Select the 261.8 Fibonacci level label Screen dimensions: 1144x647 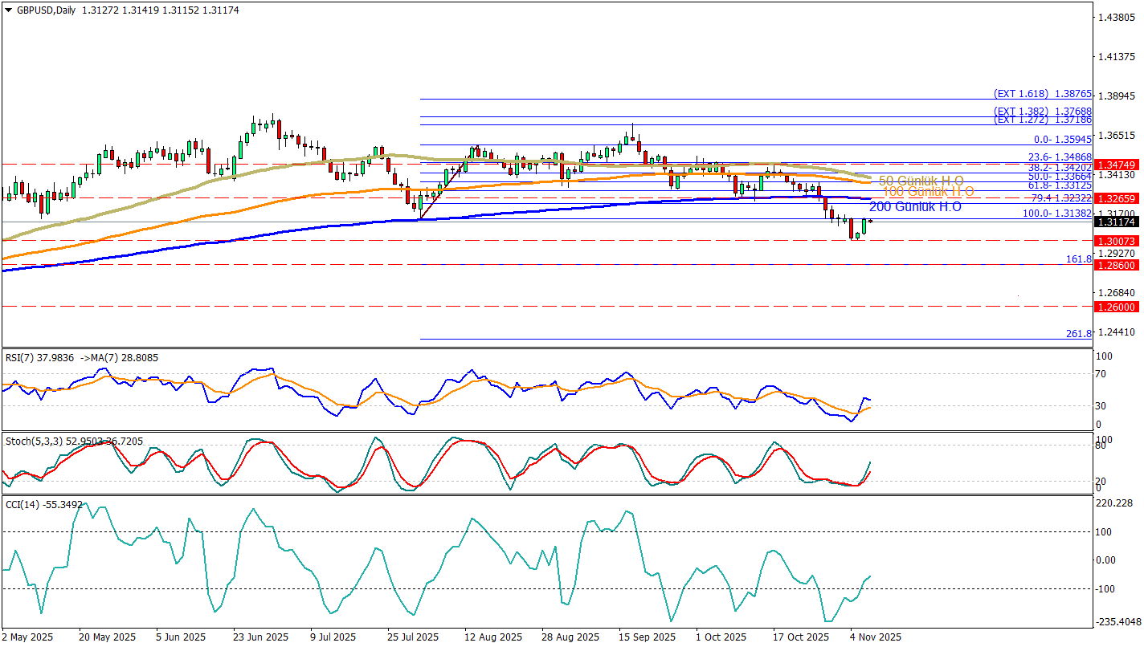click(x=1078, y=334)
